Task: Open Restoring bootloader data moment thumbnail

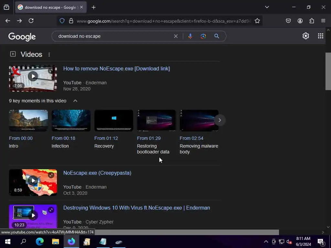Action: (x=156, y=120)
